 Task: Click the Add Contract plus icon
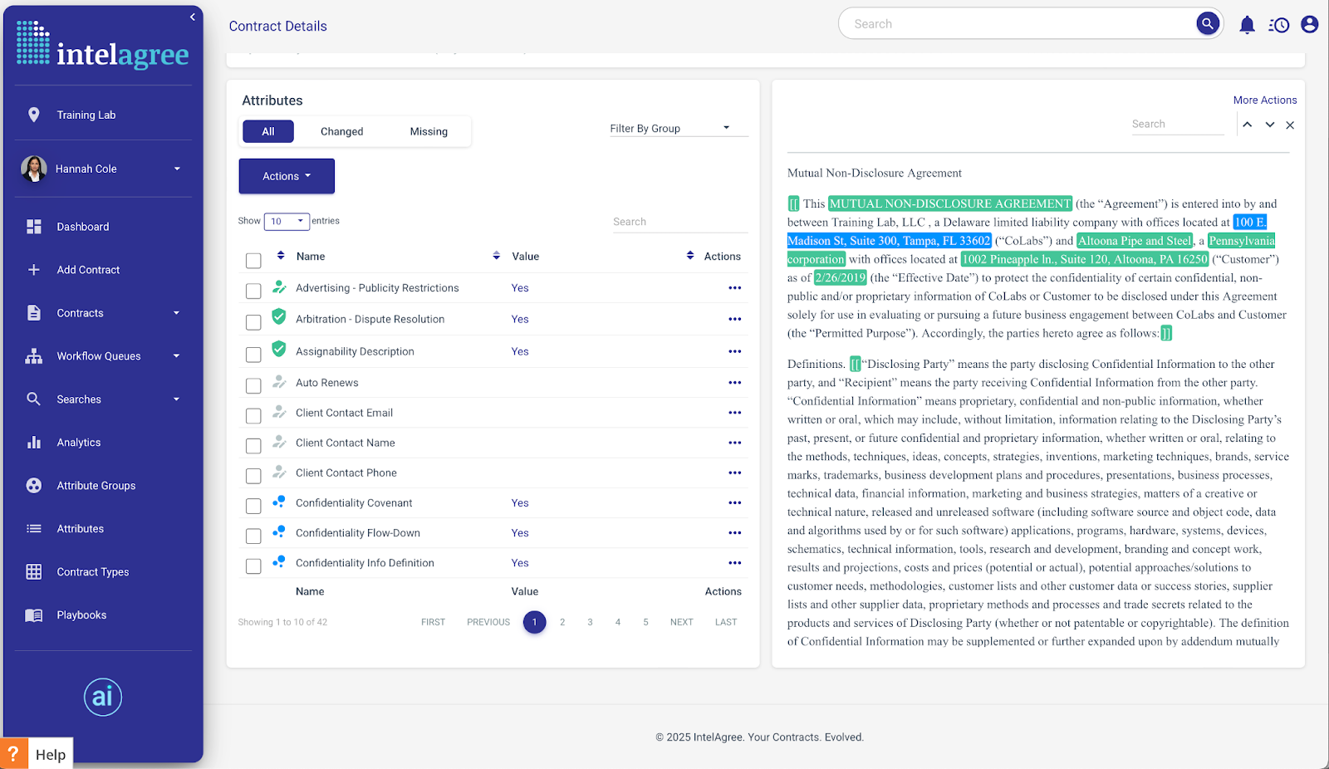(x=33, y=270)
